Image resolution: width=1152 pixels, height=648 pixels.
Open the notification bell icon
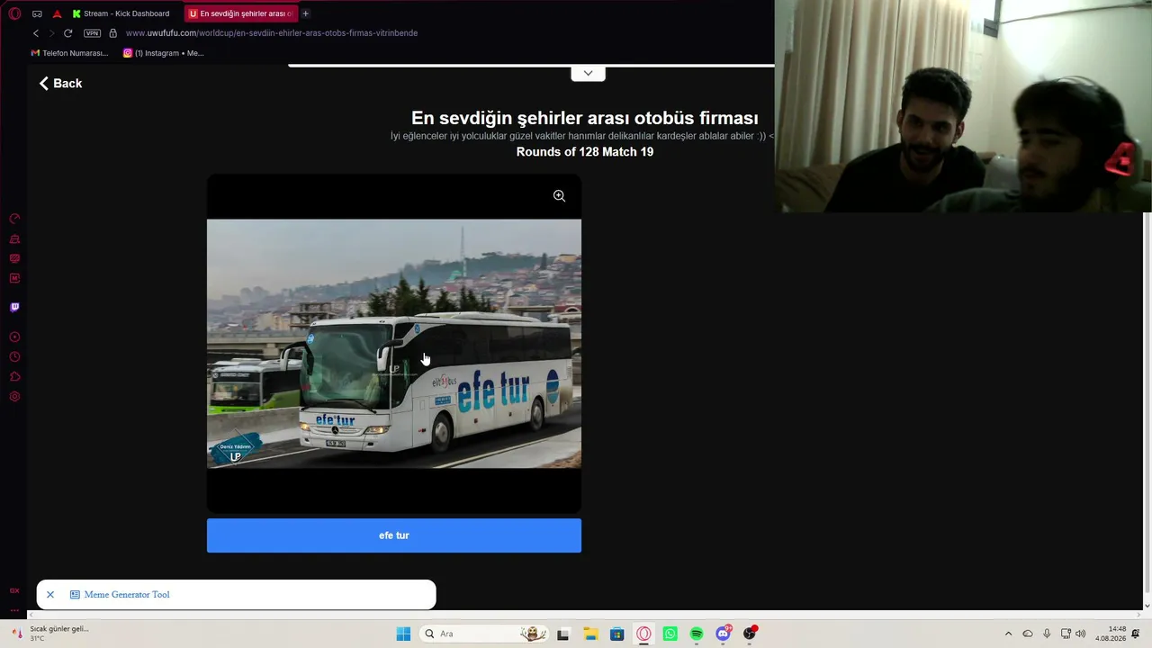1136,634
